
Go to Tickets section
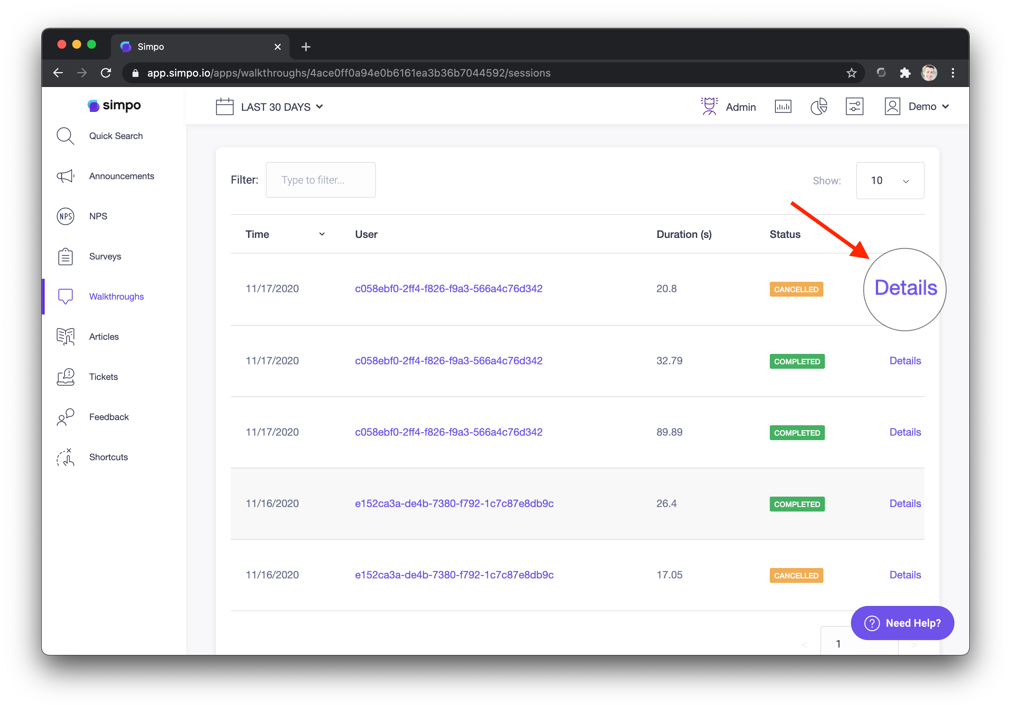(103, 377)
